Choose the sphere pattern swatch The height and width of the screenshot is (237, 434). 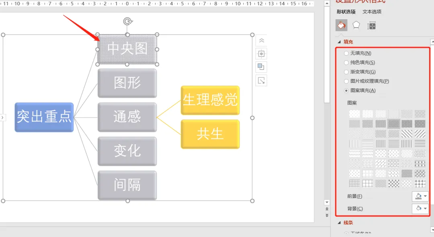[420, 174]
